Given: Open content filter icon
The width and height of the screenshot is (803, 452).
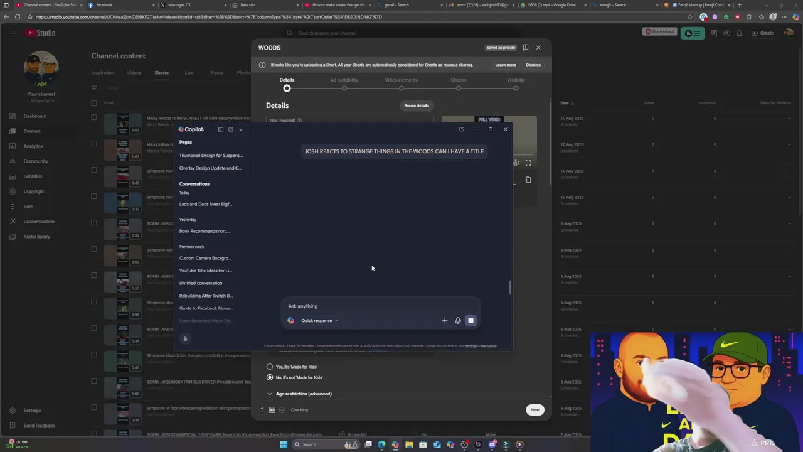Looking at the screenshot, I should [x=94, y=88].
